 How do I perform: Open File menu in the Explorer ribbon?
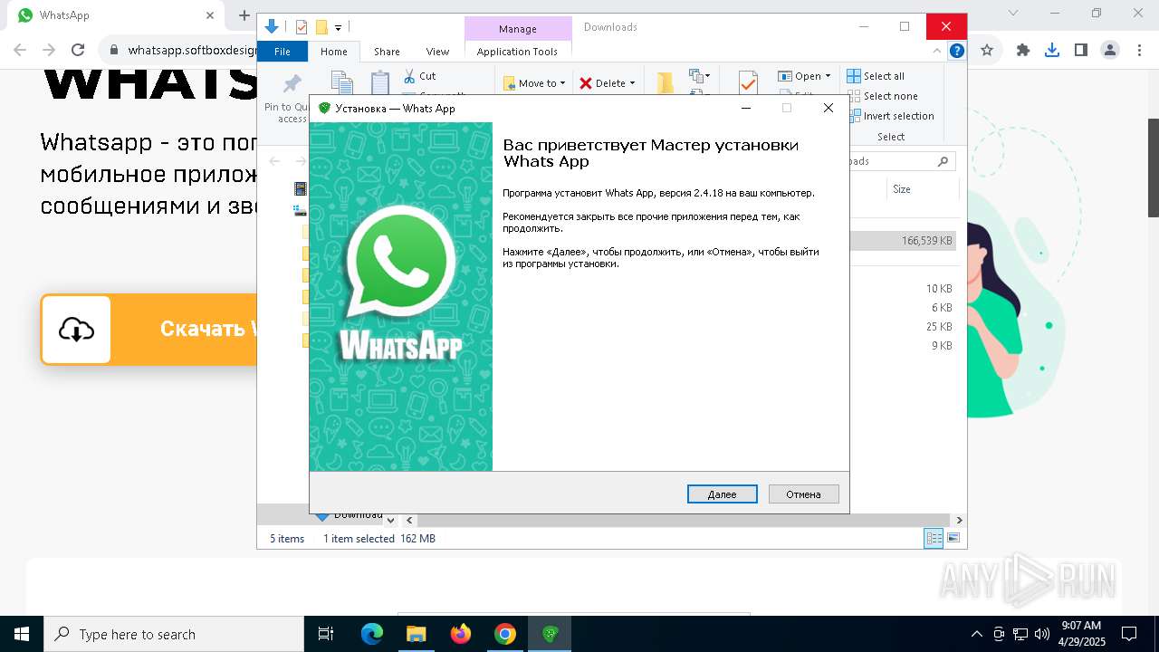coord(283,52)
